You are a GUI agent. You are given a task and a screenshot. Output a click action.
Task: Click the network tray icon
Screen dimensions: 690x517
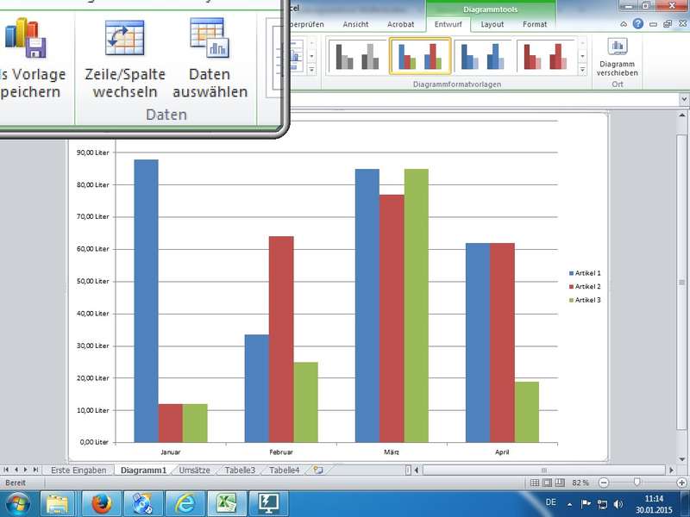(602, 504)
